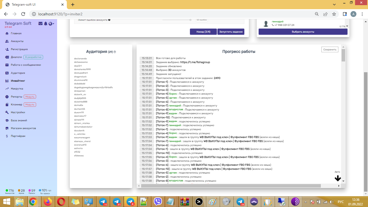The height and width of the screenshot is (207, 368).
Task: Click the Авто scroll-down arrow in log
Action: click(x=338, y=178)
